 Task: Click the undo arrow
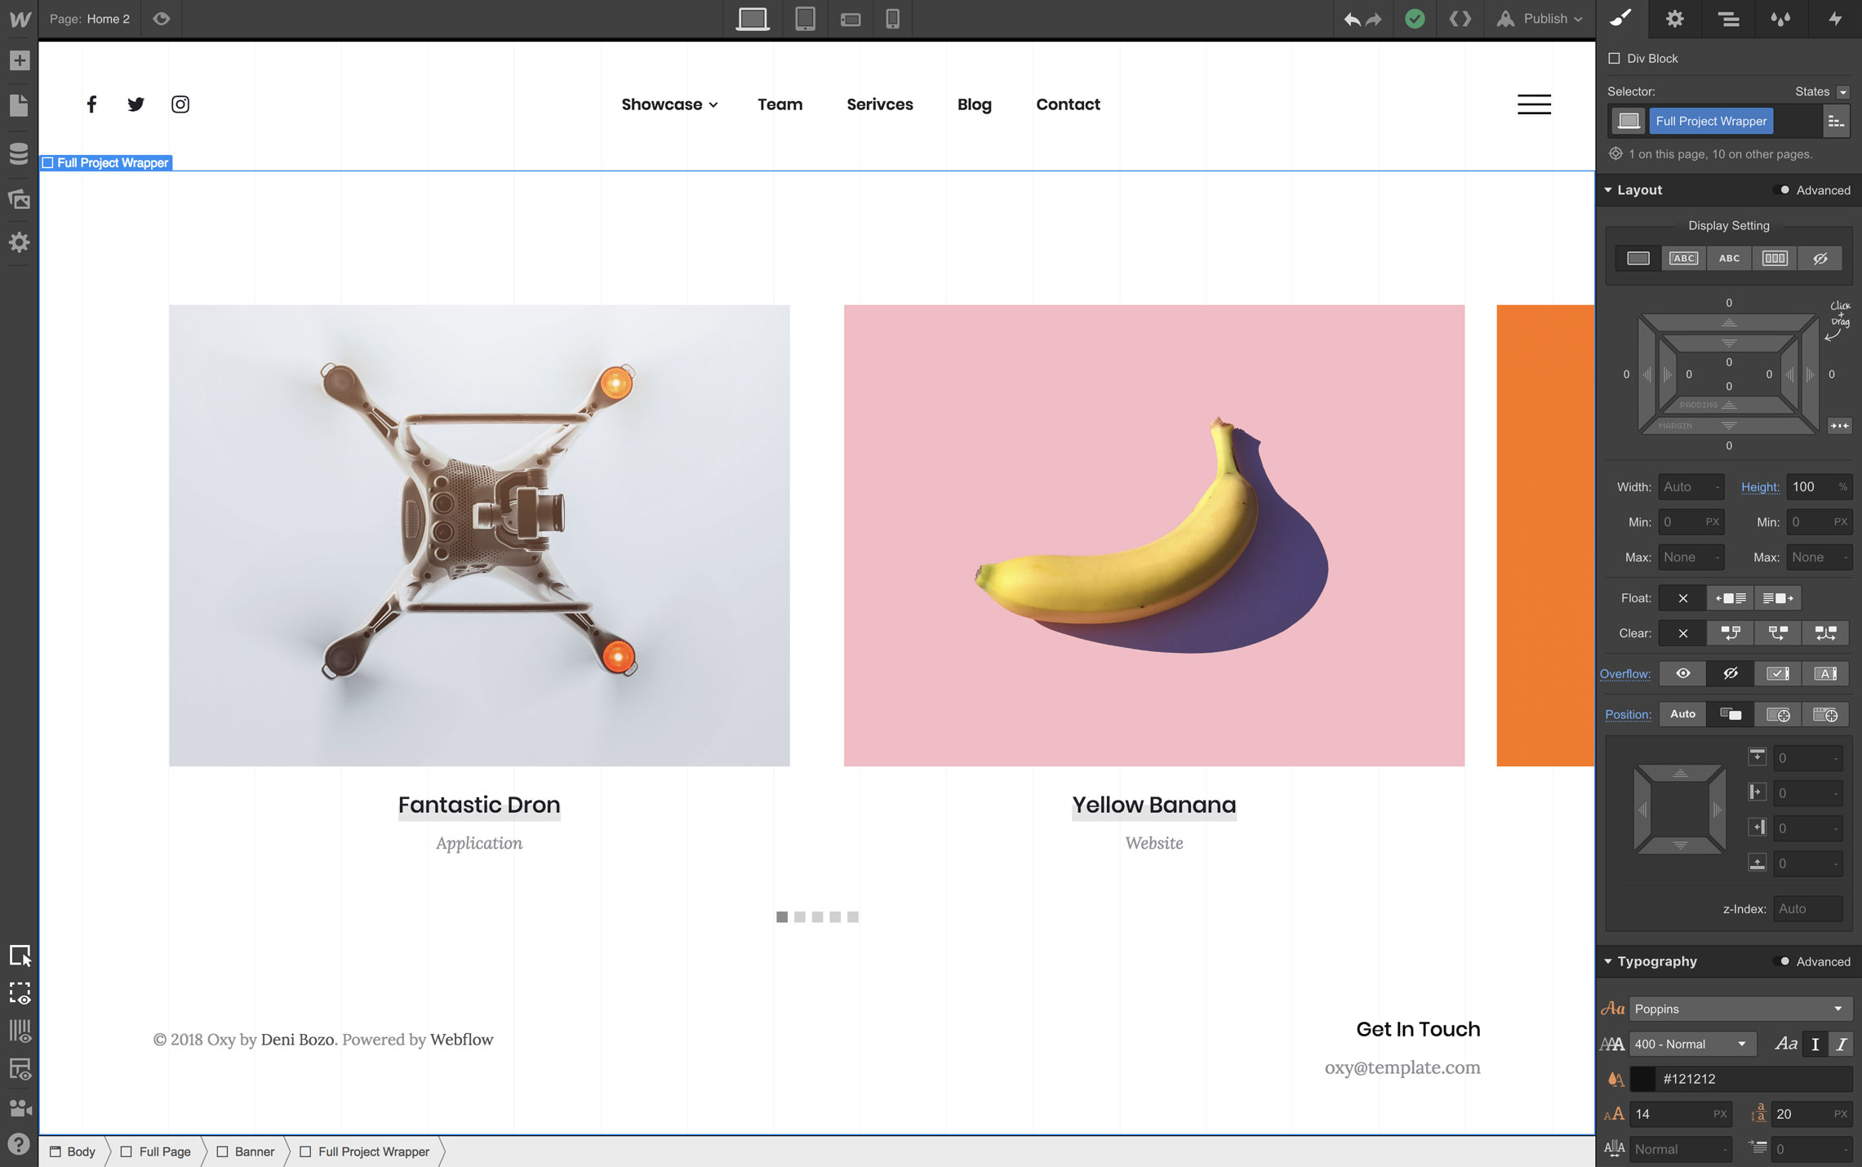pos(1352,19)
